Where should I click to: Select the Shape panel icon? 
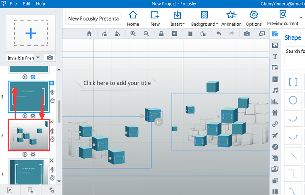pos(275,34)
